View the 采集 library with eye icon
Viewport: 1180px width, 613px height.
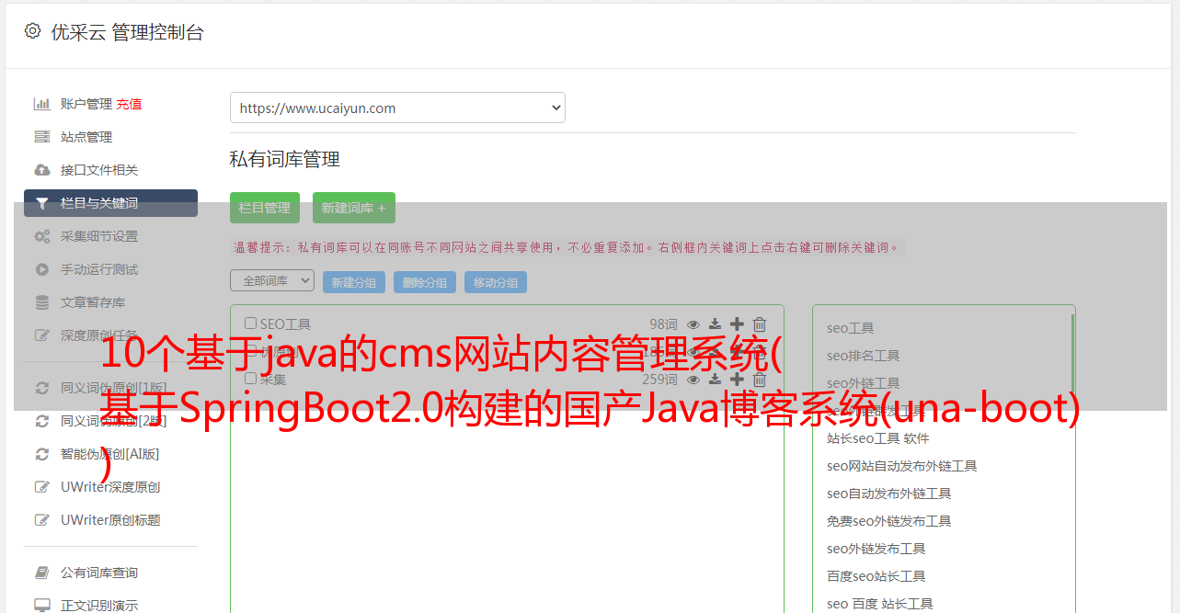pos(693,379)
